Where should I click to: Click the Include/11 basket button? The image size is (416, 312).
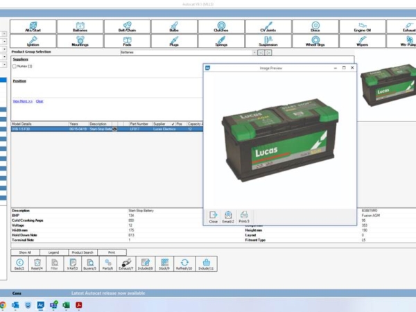click(x=206, y=264)
